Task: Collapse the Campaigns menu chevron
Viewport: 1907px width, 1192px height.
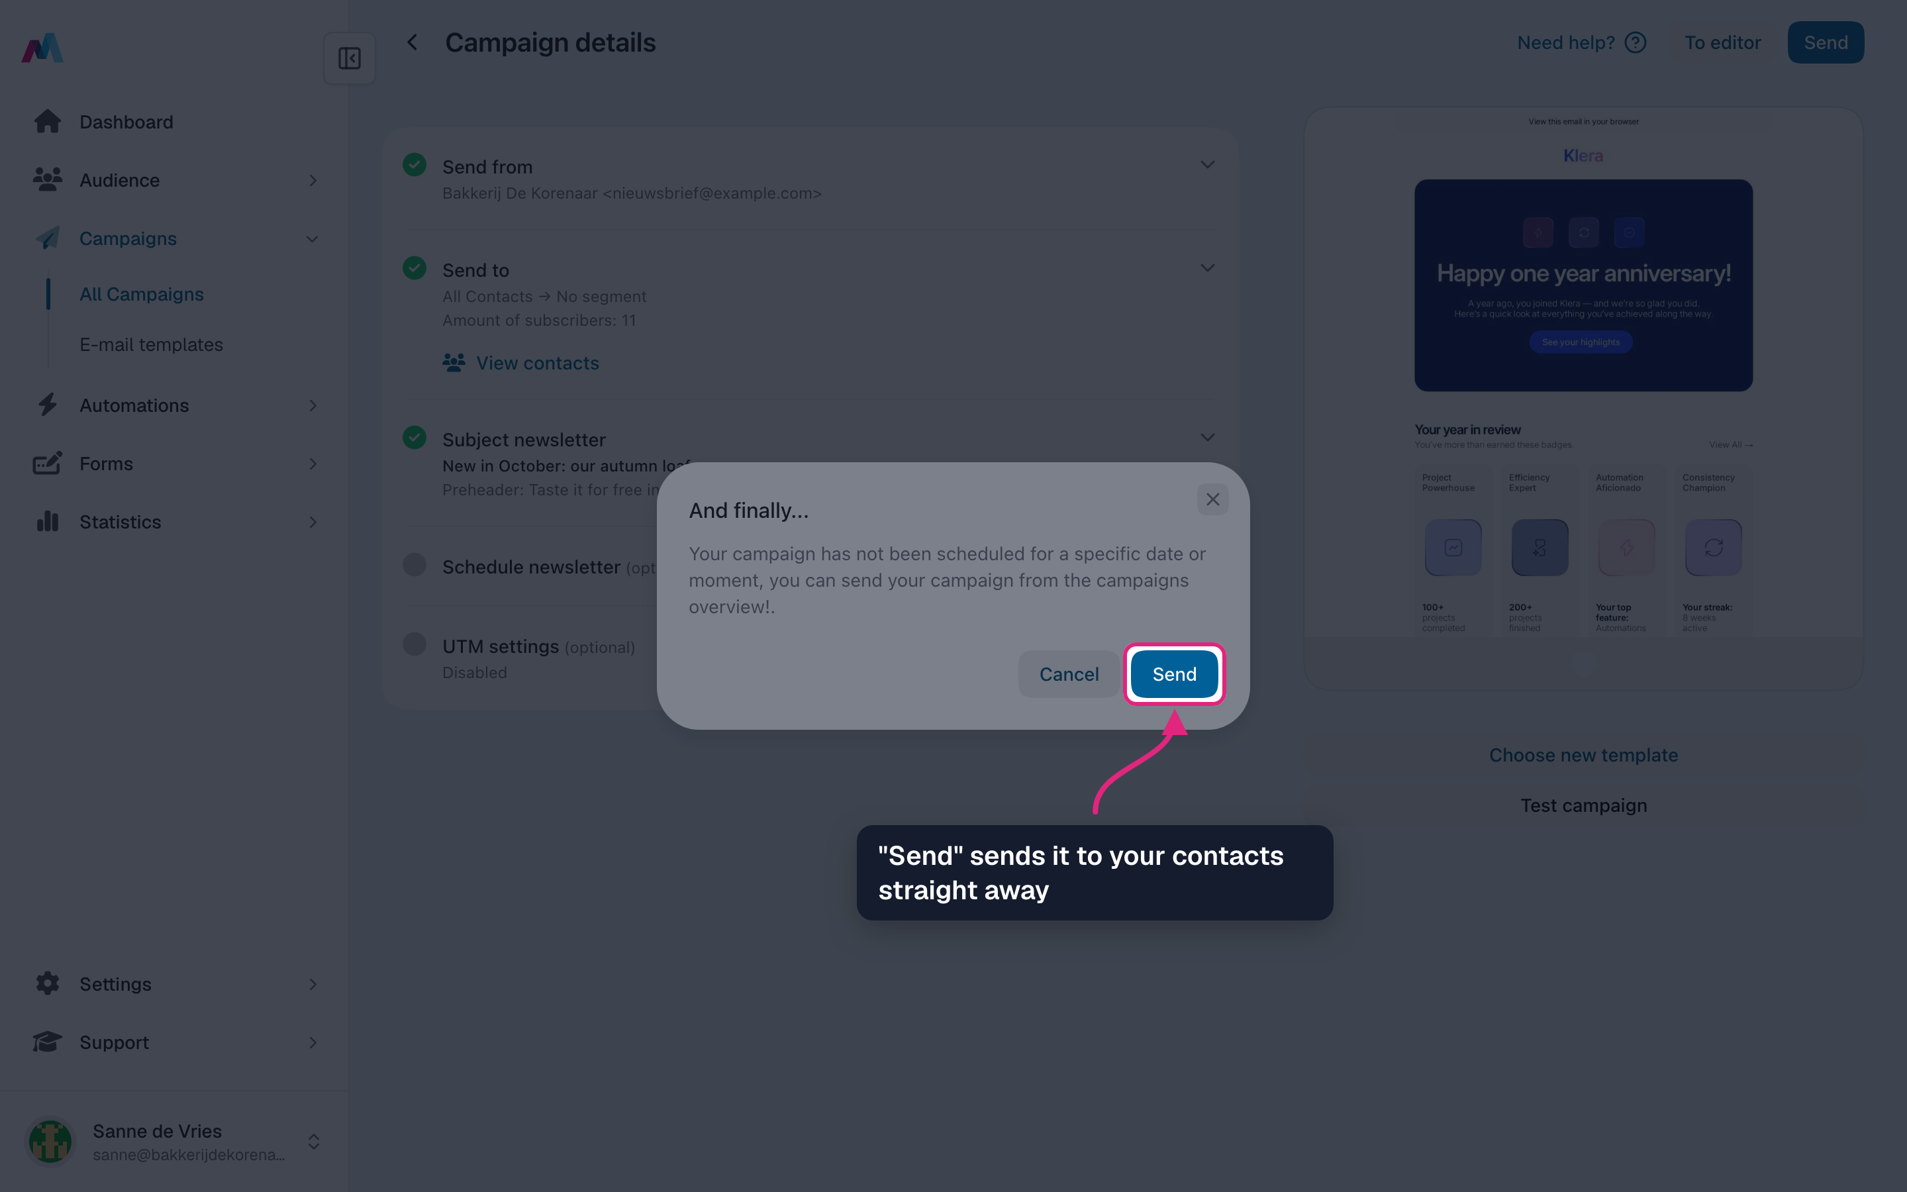Action: coord(313,239)
